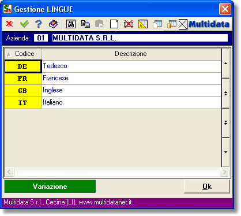Click the horizontal scrollbar left arrow
The image size is (241, 216).
pyautogui.click(x=9, y=172)
